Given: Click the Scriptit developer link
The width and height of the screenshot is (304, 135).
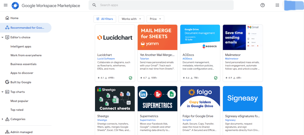Looking at the screenshot, I should (187, 120).
